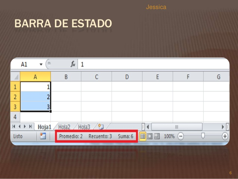Switch to Page Layout view icon

coord(150,136)
